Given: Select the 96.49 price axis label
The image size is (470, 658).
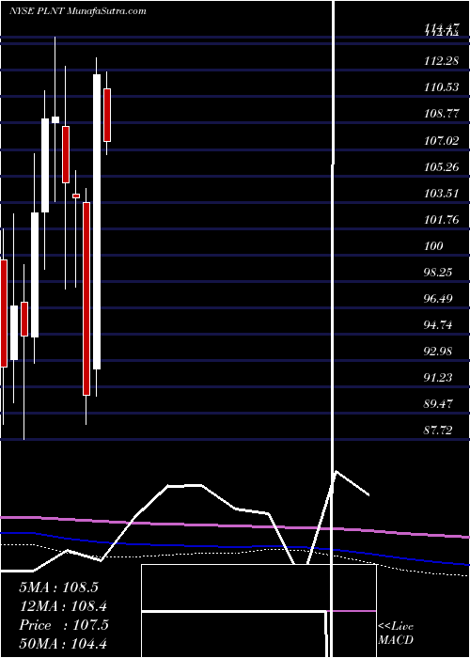Looking at the screenshot, I should (x=439, y=299).
